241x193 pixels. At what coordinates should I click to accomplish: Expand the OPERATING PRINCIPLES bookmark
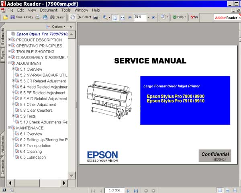tap(10, 45)
